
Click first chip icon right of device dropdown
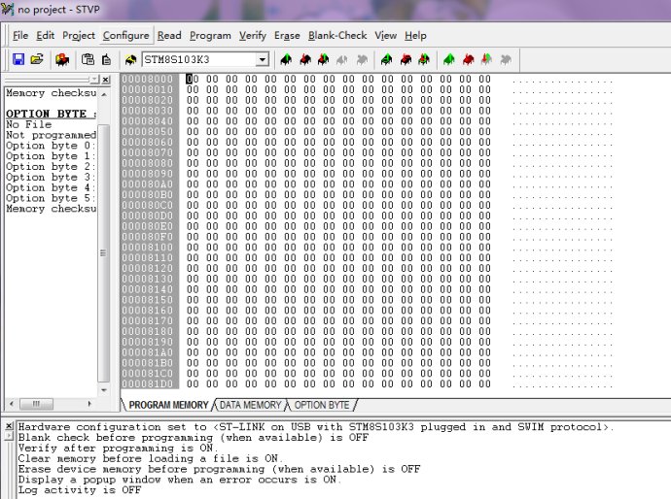click(x=286, y=59)
